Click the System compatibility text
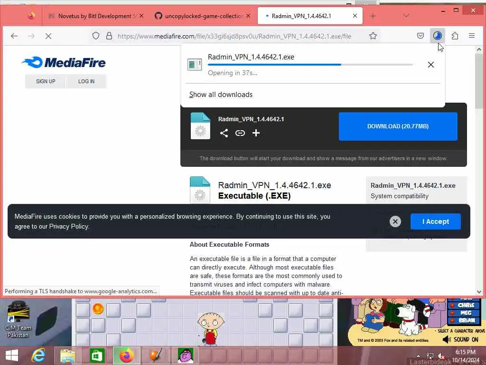The image size is (486, 365). [400, 196]
